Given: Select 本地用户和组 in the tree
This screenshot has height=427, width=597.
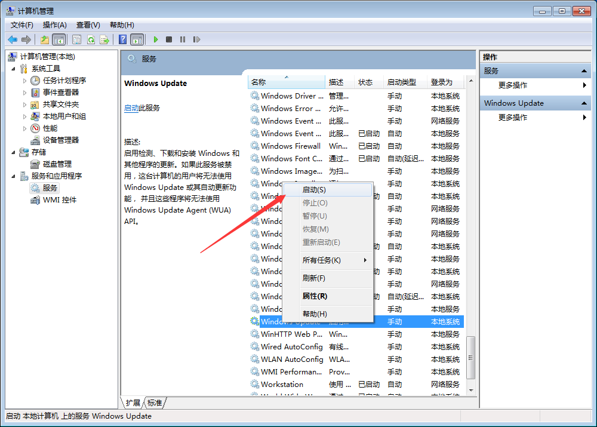Looking at the screenshot, I should [64, 116].
